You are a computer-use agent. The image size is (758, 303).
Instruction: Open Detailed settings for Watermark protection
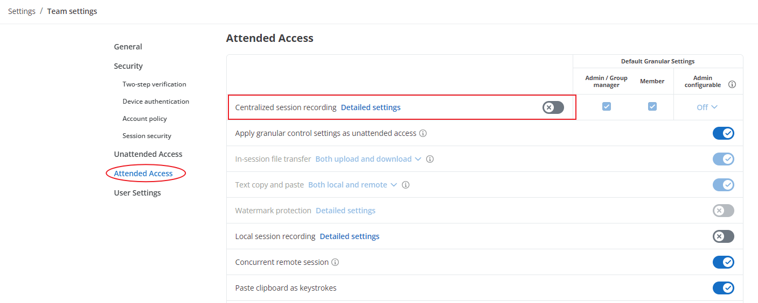345,211
